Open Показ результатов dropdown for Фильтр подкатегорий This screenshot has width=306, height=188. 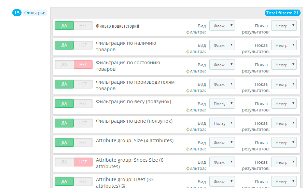[284, 26]
